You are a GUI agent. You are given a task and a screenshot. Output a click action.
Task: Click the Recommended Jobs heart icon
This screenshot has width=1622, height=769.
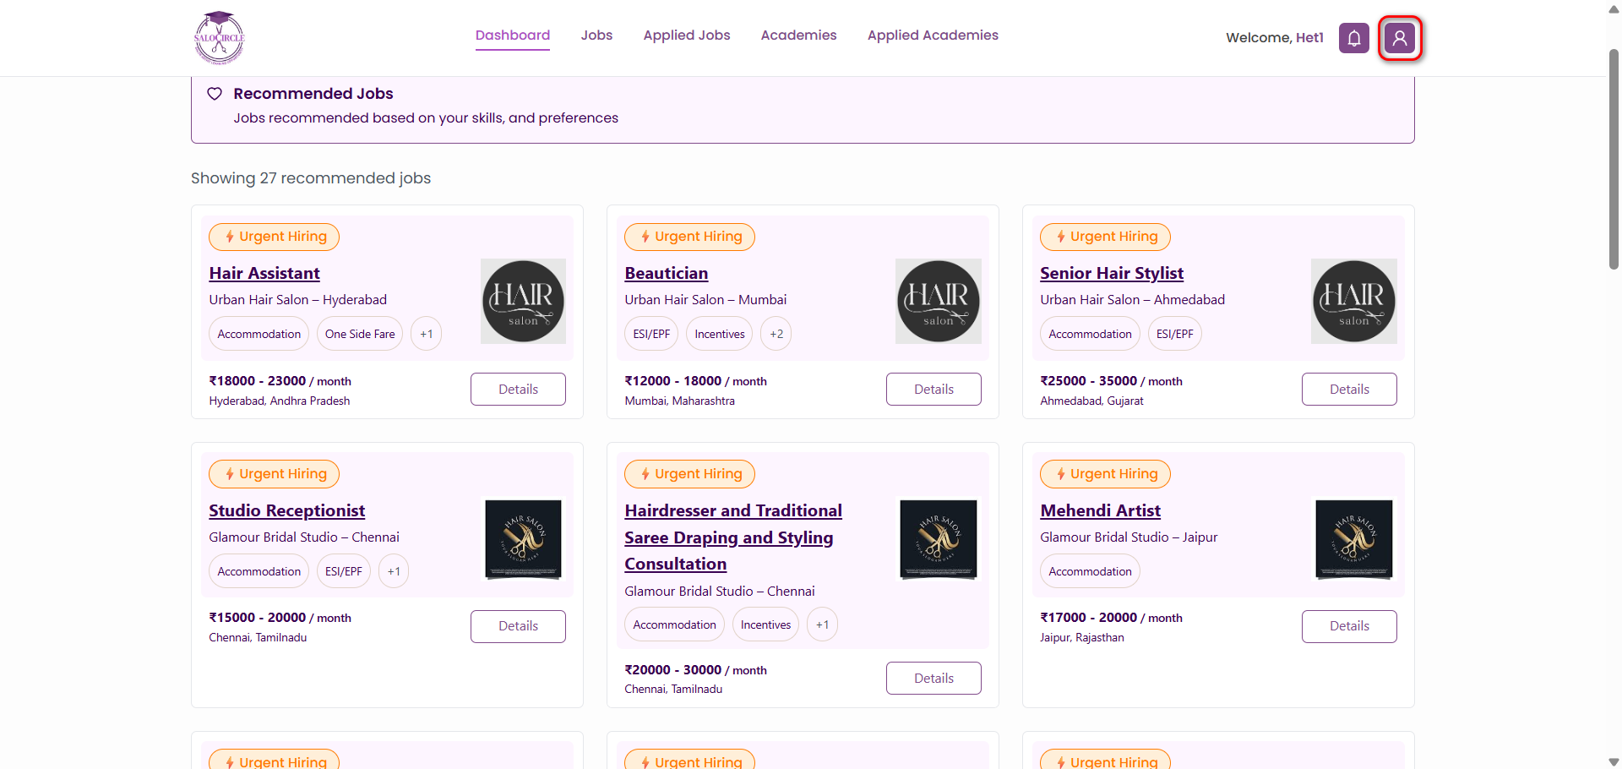(215, 94)
